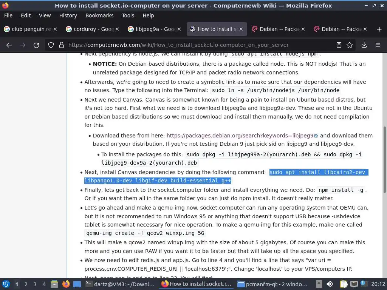The height and width of the screenshot is (290, 387).
Task: Open the History menu
Action: click(x=68, y=15)
